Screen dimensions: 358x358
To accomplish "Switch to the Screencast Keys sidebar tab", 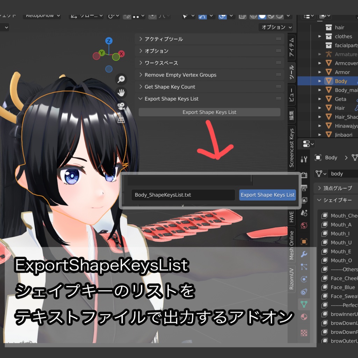I will coord(292,148).
